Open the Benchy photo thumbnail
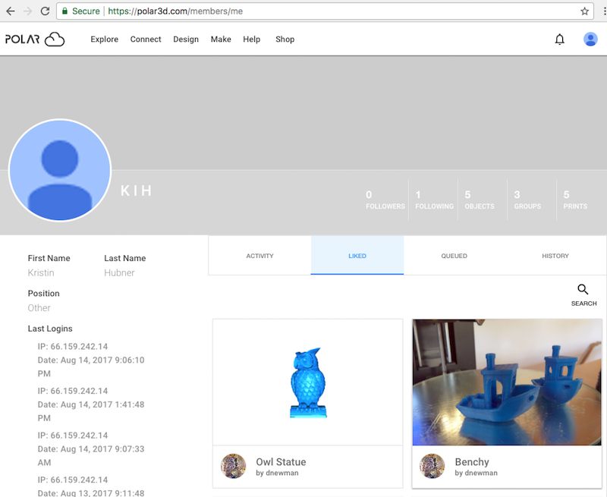This screenshot has width=607, height=497. [507, 382]
